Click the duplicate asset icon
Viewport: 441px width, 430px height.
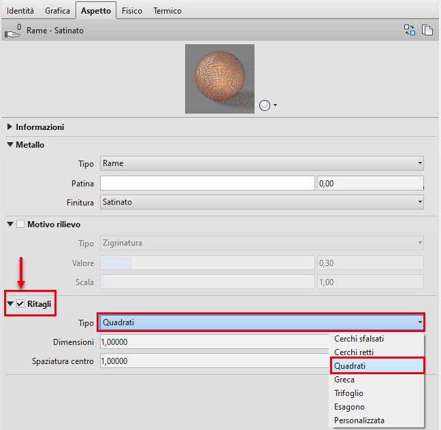(427, 30)
